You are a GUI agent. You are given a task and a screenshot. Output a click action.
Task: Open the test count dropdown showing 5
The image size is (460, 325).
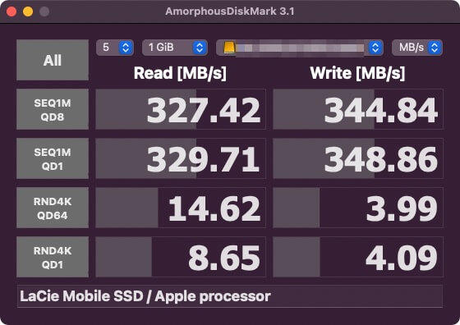(x=115, y=48)
